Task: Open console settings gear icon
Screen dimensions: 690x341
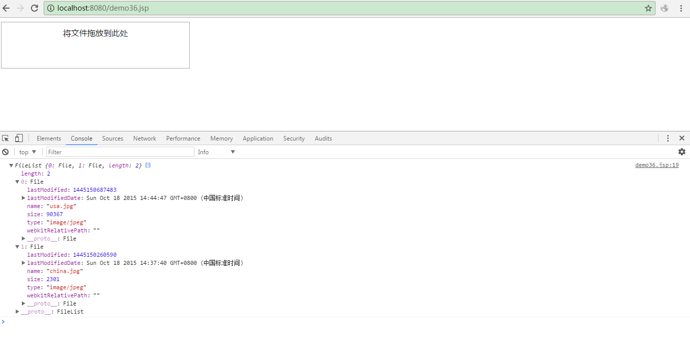Action: pyautogui.click(x=682, y=152)
